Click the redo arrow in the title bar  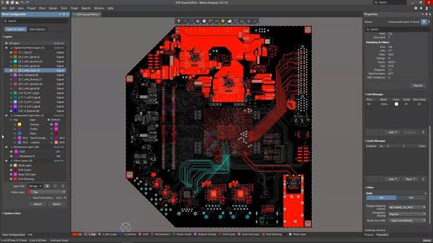pos(27,2)
